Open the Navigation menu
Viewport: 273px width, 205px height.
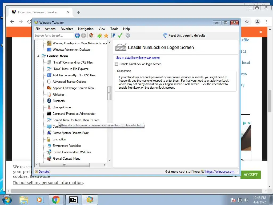tap(86, 29)
